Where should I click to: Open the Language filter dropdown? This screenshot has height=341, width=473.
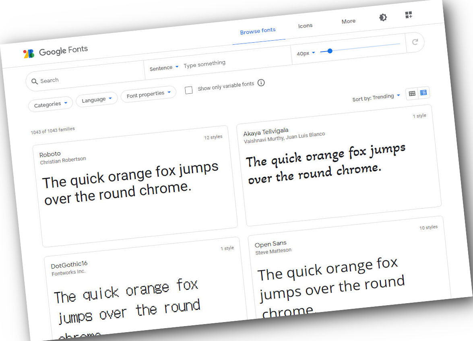[x=97, y=99]
